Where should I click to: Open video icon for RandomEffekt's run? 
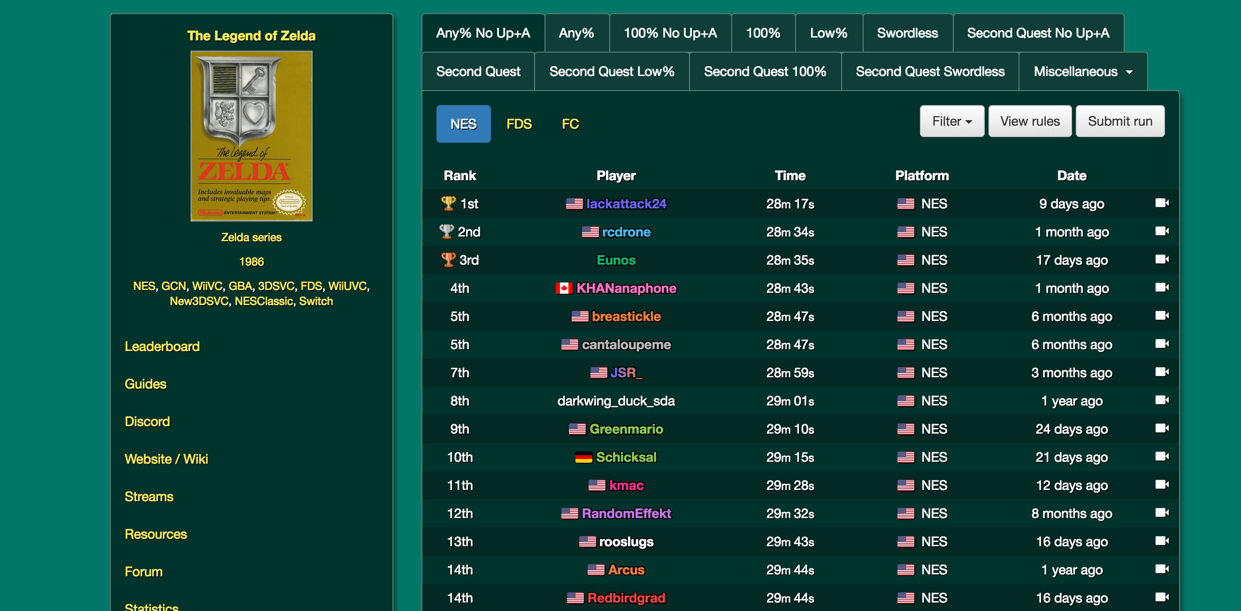pyautogui.click(x=1162, y=513)
